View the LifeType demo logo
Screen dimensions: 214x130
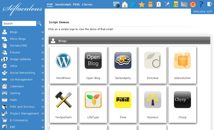click(x=93, y=99)
